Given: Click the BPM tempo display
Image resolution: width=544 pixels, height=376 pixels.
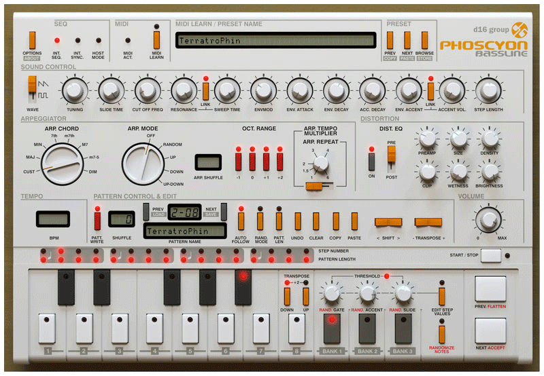Looking at the screenshot, I should click(53, 219).
